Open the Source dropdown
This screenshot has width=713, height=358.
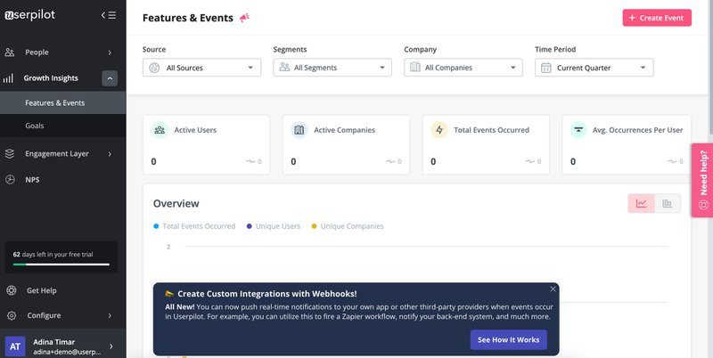coord(201,68)
